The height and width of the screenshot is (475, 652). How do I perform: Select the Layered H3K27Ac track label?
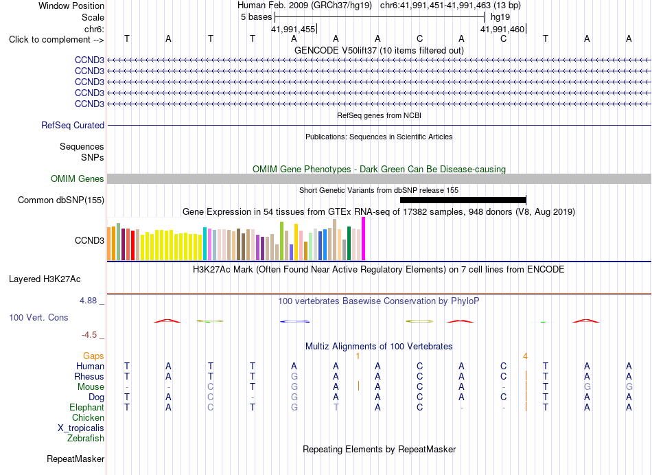pyautogui.click(x=45, y=279)
